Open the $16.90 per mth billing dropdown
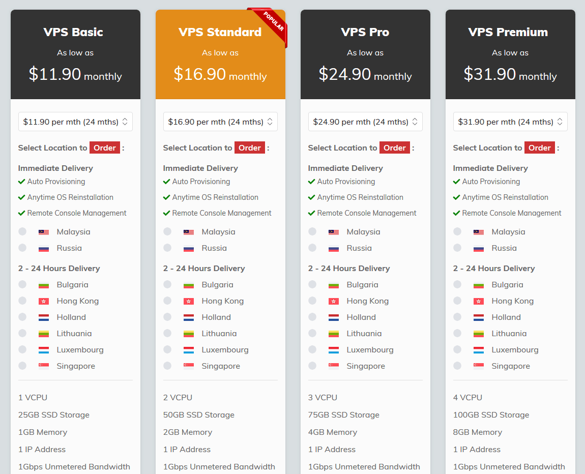The image size is (585, 474). 220,122
